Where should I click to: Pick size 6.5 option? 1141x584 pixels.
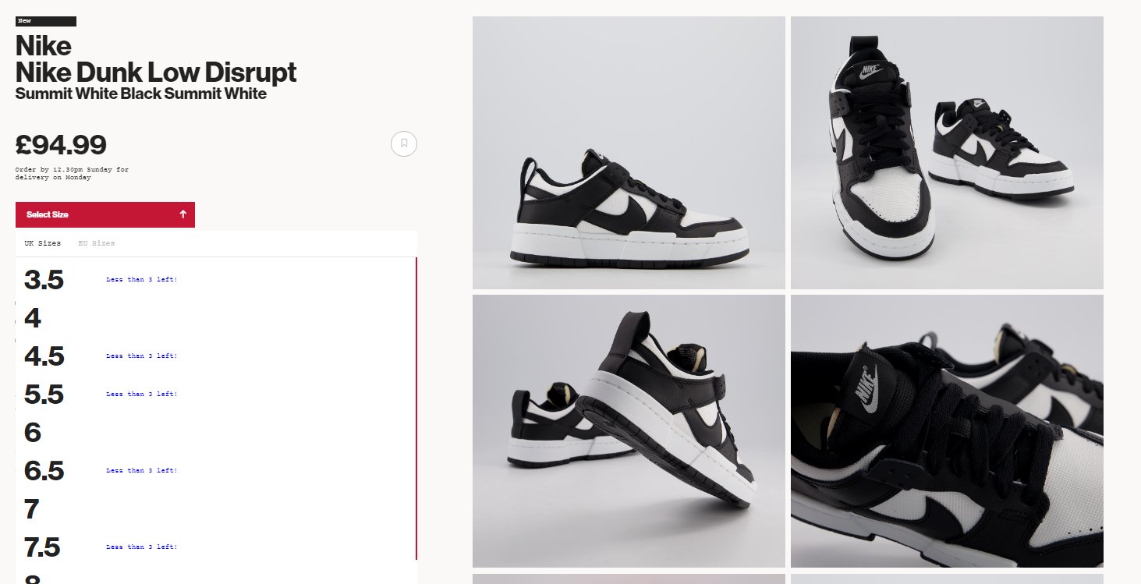216,471
